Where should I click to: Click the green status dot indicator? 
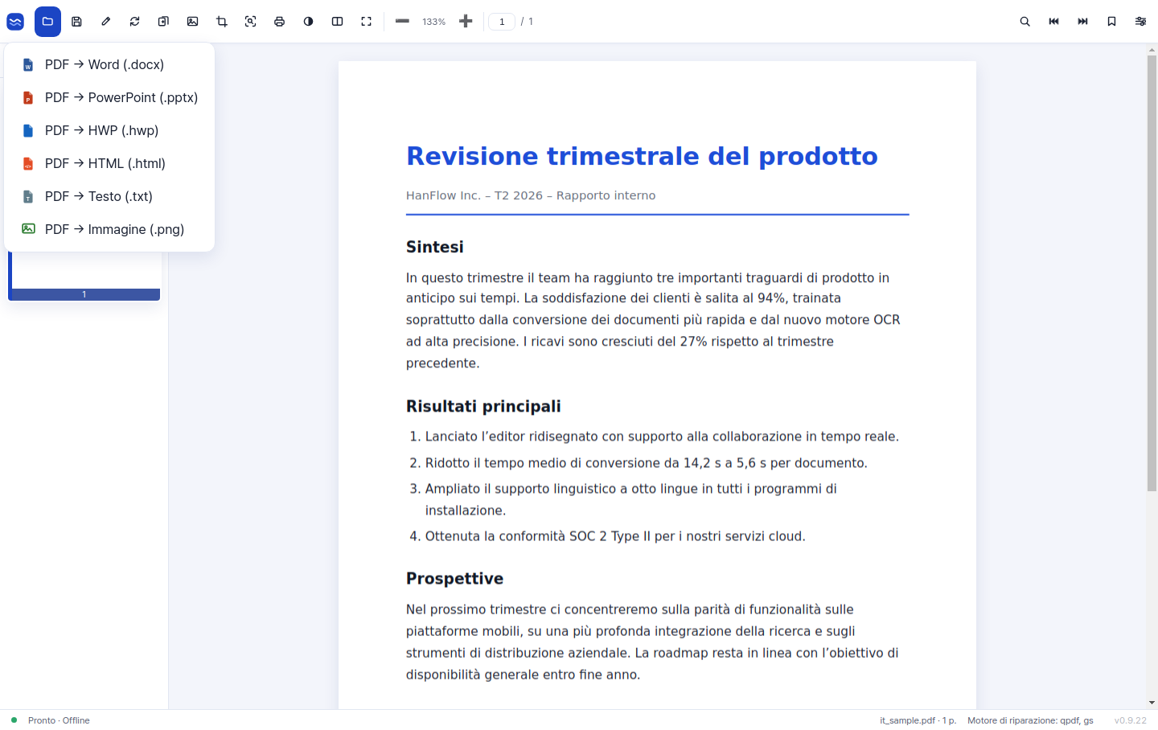(14, 720)
